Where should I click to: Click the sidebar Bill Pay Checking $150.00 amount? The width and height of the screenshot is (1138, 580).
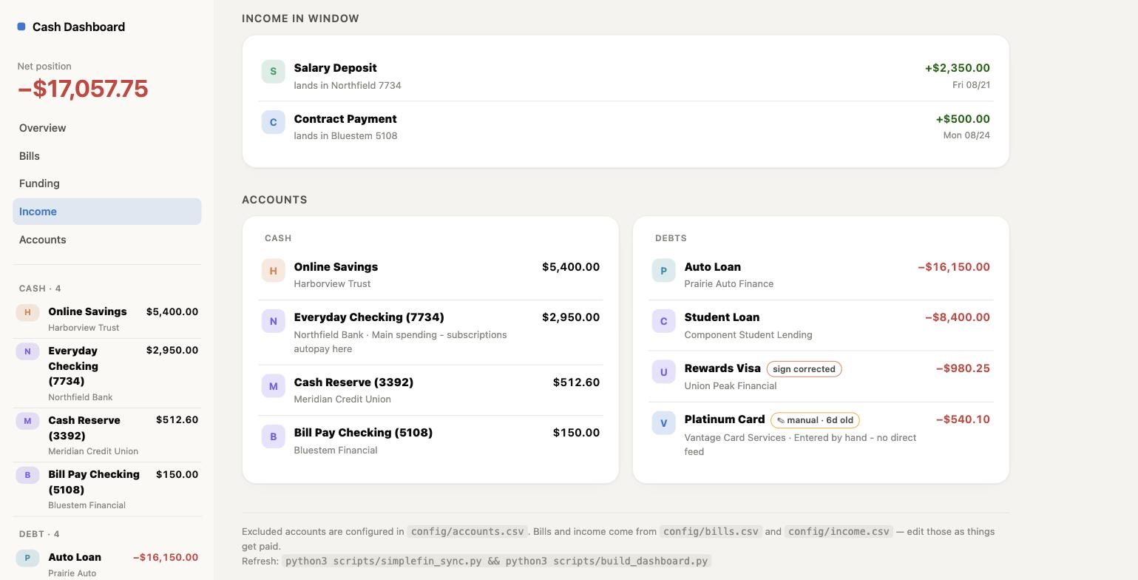tap(177, 474)
